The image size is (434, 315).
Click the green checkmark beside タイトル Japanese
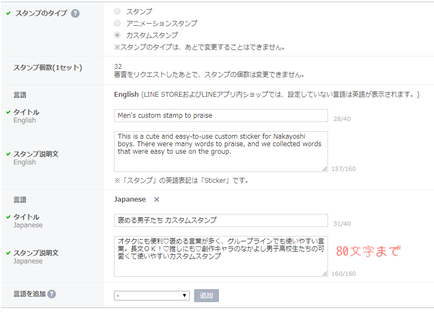pyautogui.click(x=8, y=217)
